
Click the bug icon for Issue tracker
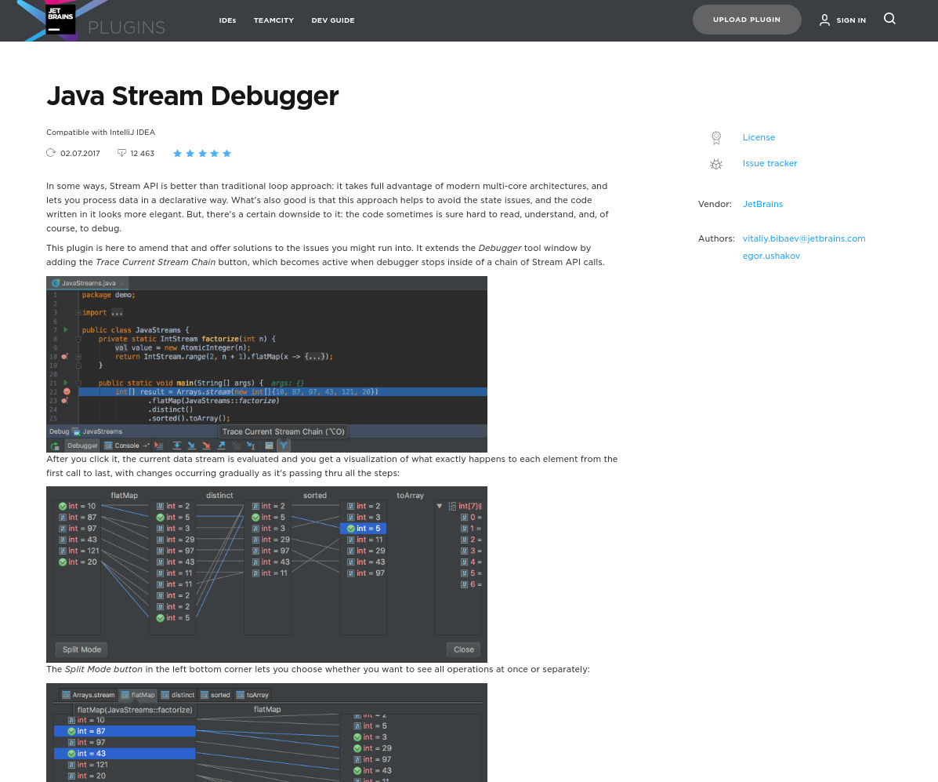716,163
